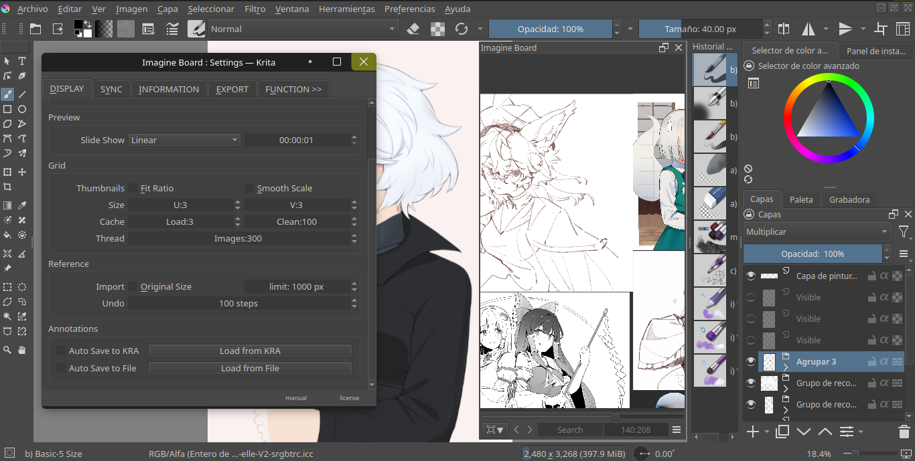Click the Load from KRA button

[250, 351]
